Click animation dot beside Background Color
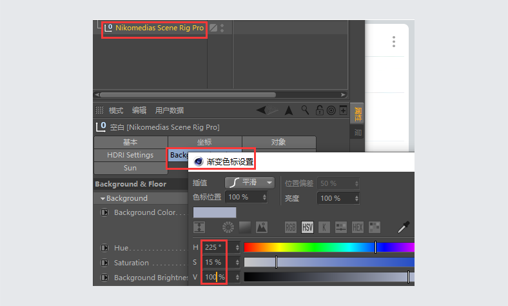The width and height of the screenshot is (508, 306). pos(104,212)
